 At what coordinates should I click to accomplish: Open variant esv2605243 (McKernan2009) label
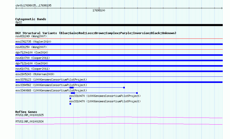[35, 74]
